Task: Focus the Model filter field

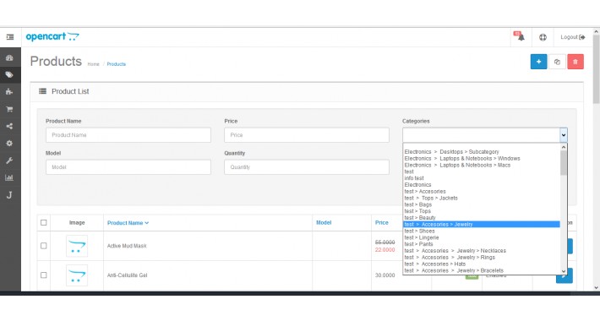Action: pyautogui.click(x=128, y=167)
